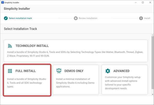The image size is (154, 105).
Task: Select the Select installation track step label
Action: coord(20,18)
